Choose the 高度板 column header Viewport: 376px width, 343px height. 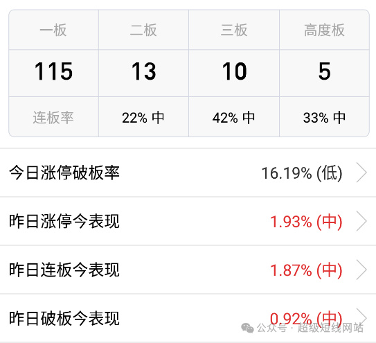[324, 30]
